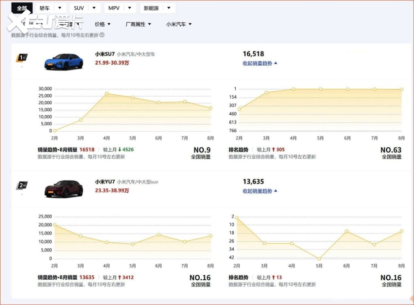The width and height of the screenshot is (414, 305).
Task: Click the SU7 sales chart April peak point
Action: pos(107,93)
